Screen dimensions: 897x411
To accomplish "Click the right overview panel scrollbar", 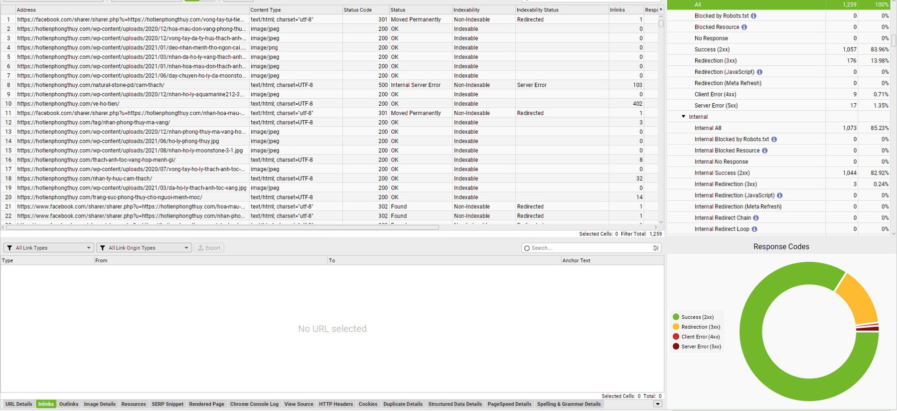I will (x=894, y=40).
